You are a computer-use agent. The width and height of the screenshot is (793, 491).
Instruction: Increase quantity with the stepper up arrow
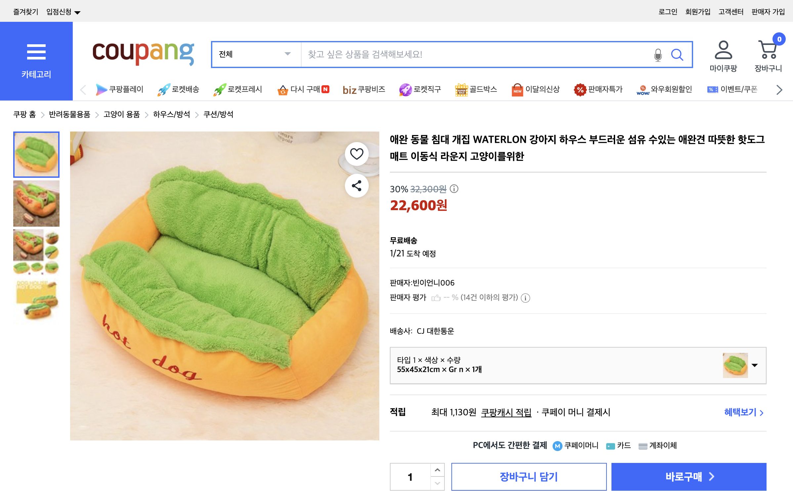point(437,469)
